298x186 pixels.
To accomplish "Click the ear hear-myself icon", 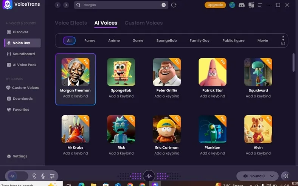I will click(34, 176).
